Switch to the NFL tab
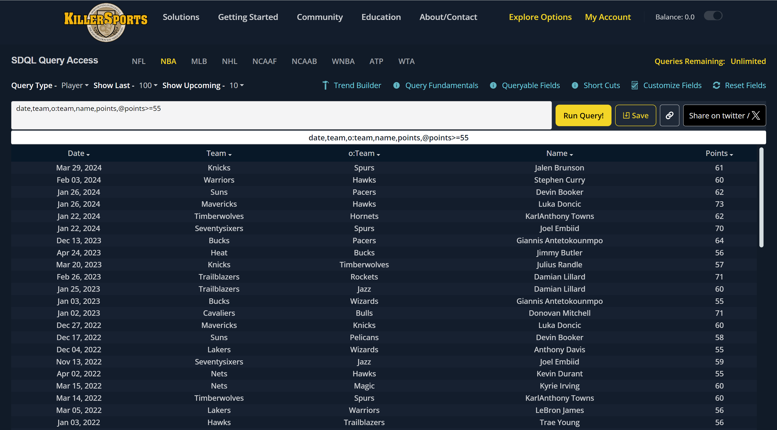This screenshot has width=777, height=430. [139, 61]
